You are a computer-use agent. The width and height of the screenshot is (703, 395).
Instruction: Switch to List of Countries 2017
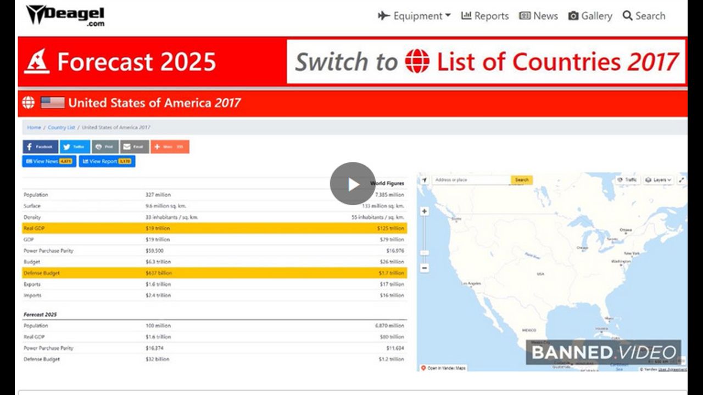(x=487, y=61)
